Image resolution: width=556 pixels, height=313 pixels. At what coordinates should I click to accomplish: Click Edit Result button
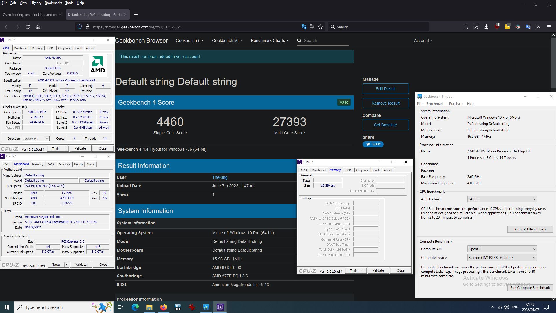click(385, 89)
